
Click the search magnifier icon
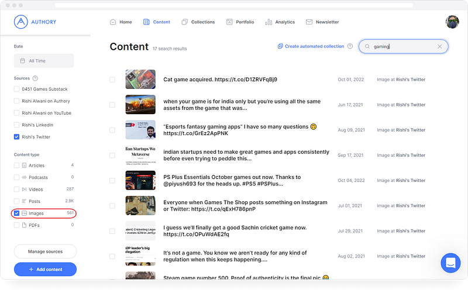pos(367,47)
